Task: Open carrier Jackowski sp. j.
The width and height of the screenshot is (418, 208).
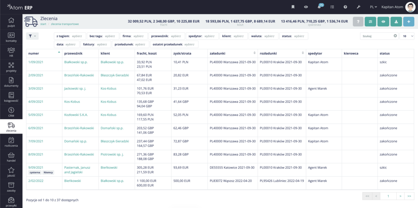Action: 75,89
